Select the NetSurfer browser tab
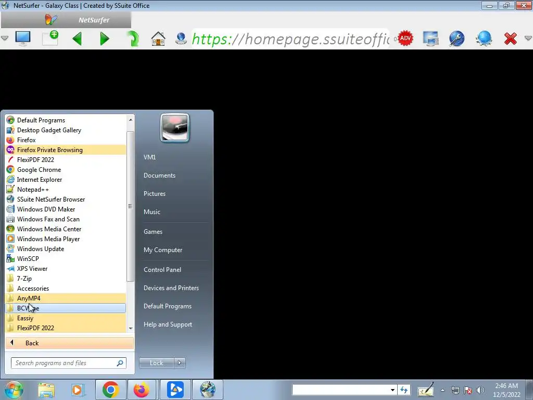Screen dimensions: 533x400 66,20
